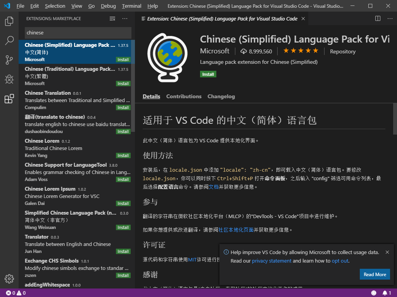397x297 pixels.
Task: Open the Manage gear icon
Action: pos(9,279)
